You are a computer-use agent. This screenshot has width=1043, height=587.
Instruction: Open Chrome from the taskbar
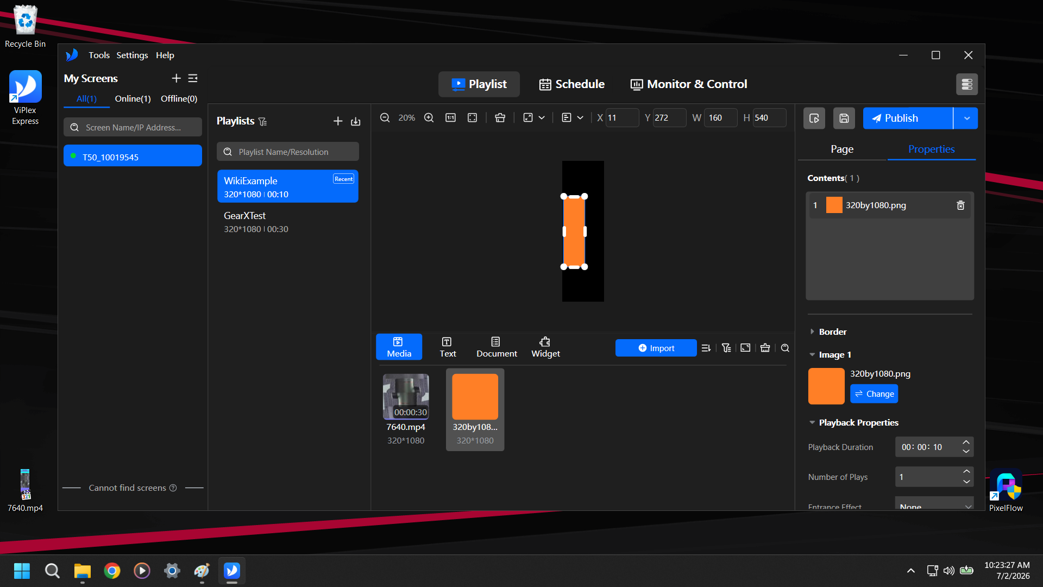tap(112, 571)
